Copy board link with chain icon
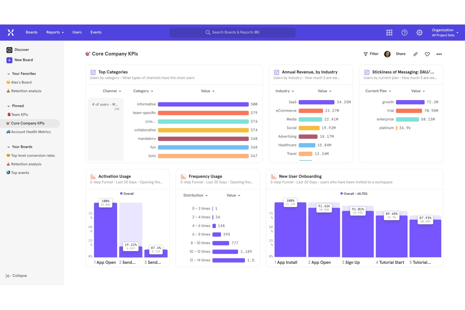This screenshot has height=310, width=465. click(415, 54)
